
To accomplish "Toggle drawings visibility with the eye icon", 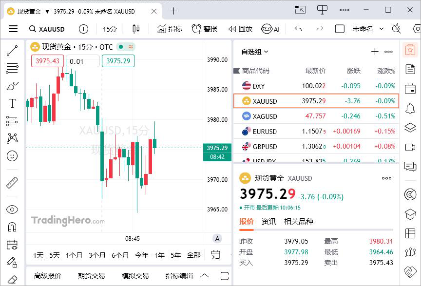I will [12, 210].
